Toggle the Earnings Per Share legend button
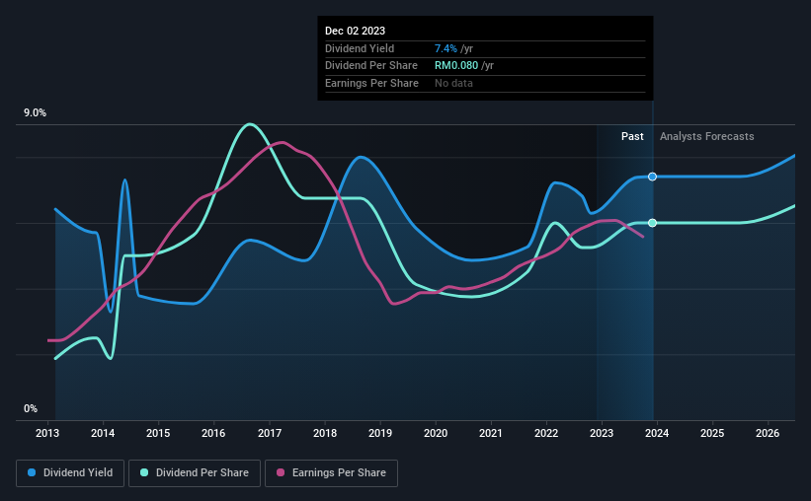 click(331, 473)
